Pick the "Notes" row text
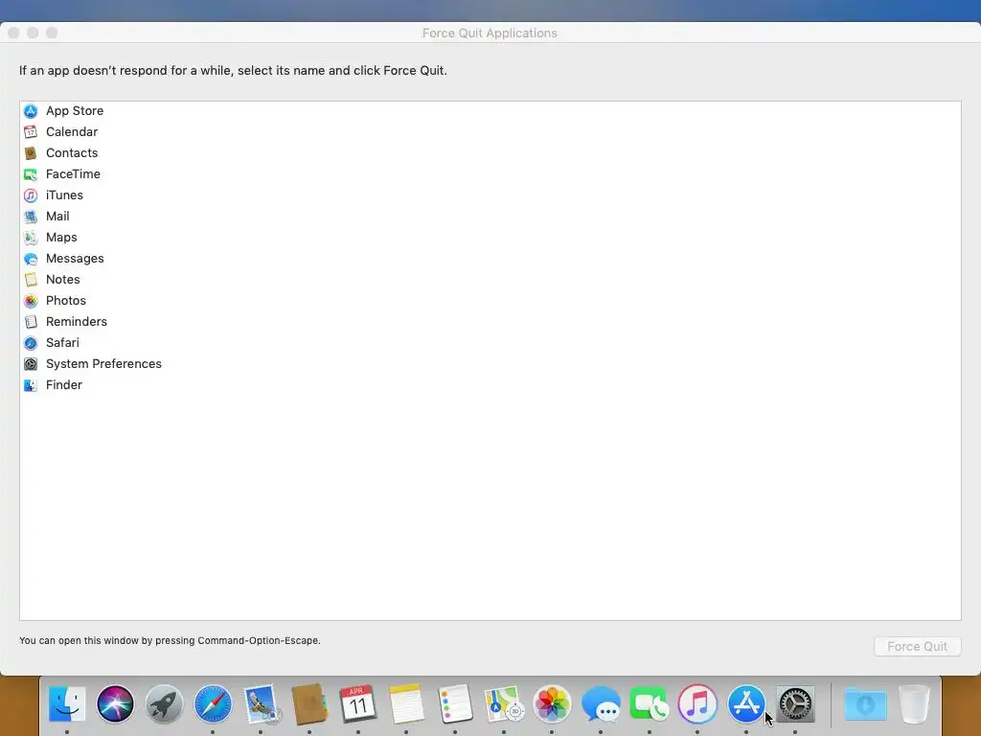The height and width of the screenshot is (736, 981). click(x=62, y=280)
